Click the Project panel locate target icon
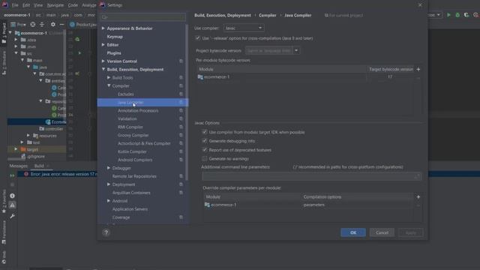The height and width of the screenshot is (270, 480). pyautogui.click(x=33, y=24)
